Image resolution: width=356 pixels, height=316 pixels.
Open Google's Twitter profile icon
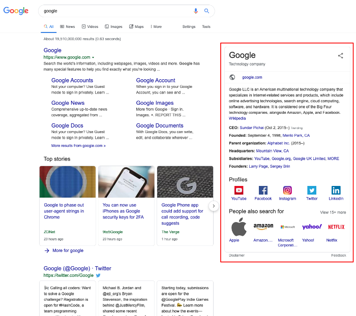311,190
